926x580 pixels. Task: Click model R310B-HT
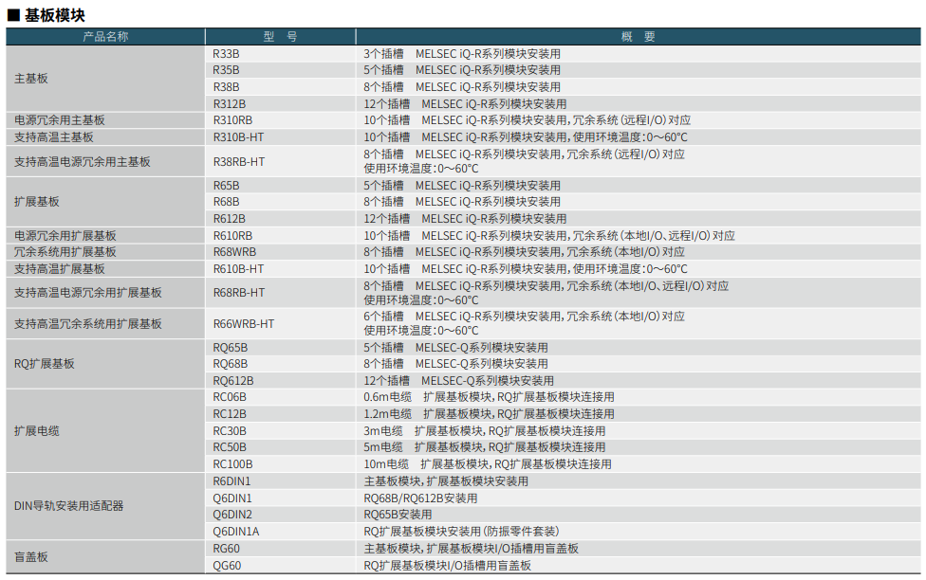tap(238, 136)
